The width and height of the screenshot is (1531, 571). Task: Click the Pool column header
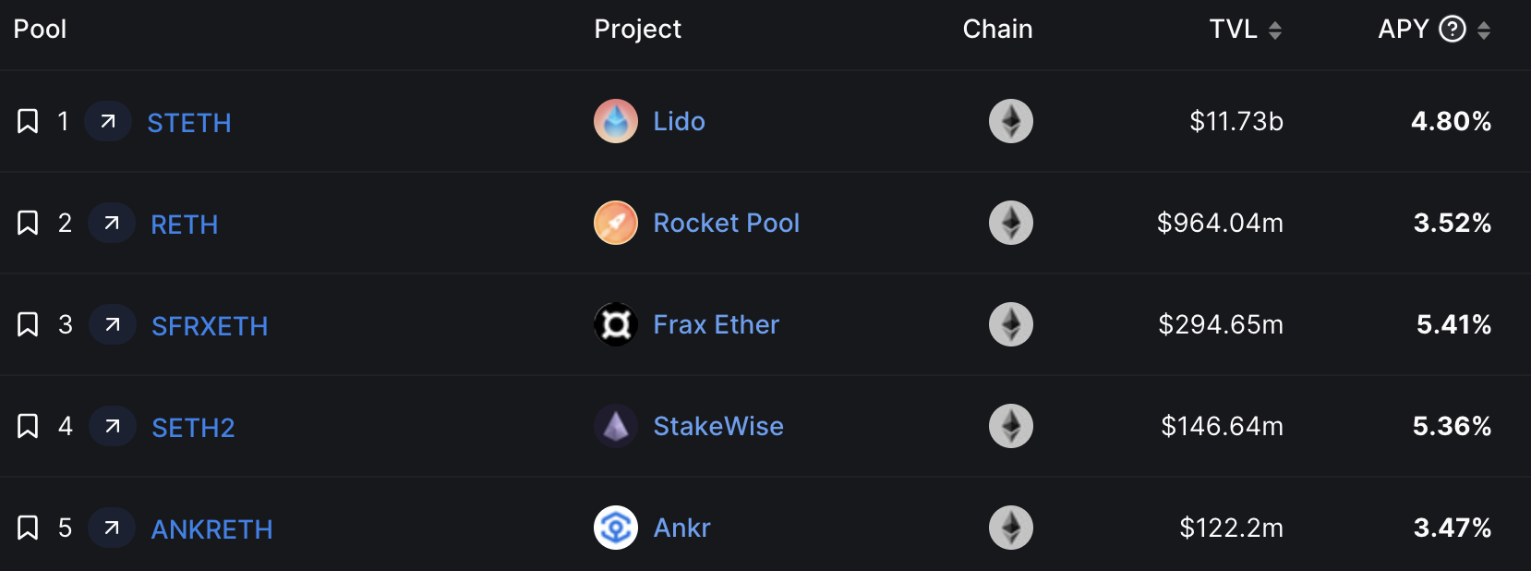point(40,29)
